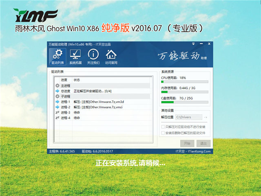Select the 进程-4 待命 row
The height and width of the screenshot is (196, 261).
[102, 118]
